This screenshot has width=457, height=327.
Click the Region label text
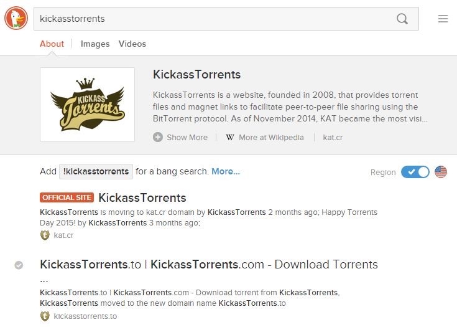point(383,173)
